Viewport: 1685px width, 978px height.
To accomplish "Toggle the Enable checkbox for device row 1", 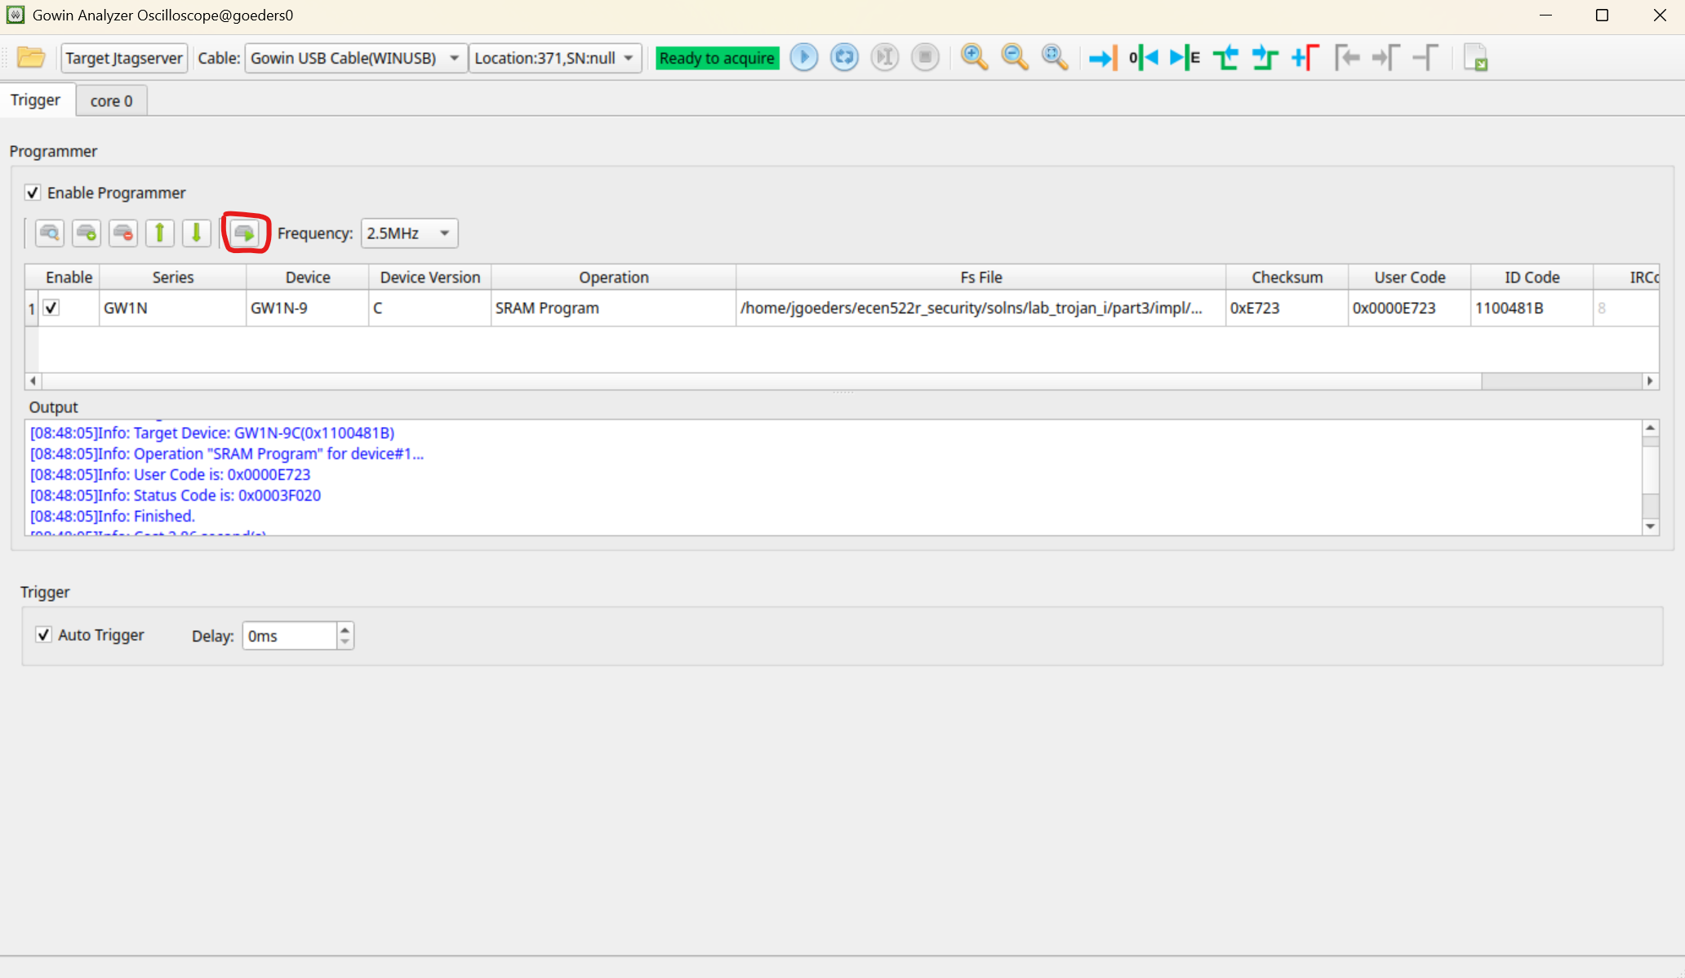I will tap(51, 308).
